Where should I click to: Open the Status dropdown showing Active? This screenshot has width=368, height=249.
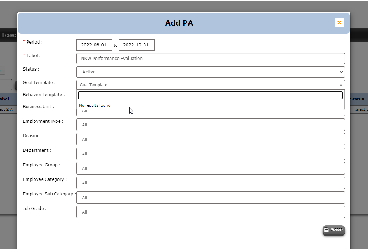click(210, 72)
